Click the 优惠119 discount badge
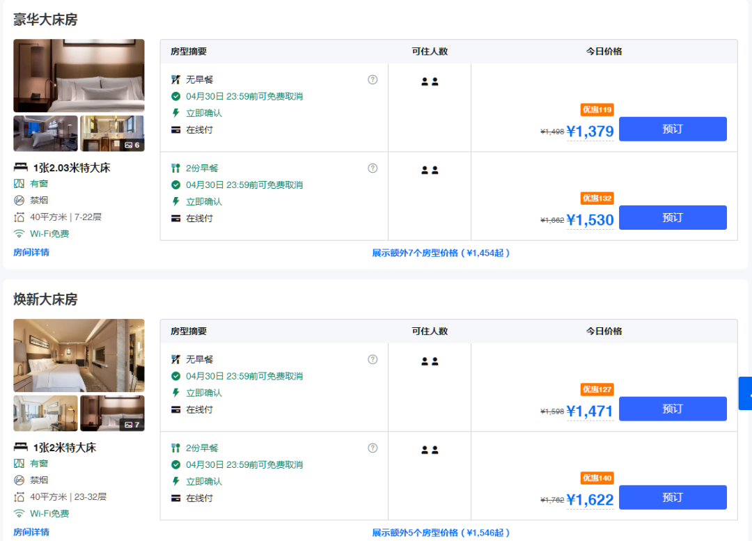This screenshot has width=752, height=541. click(597, 109)
